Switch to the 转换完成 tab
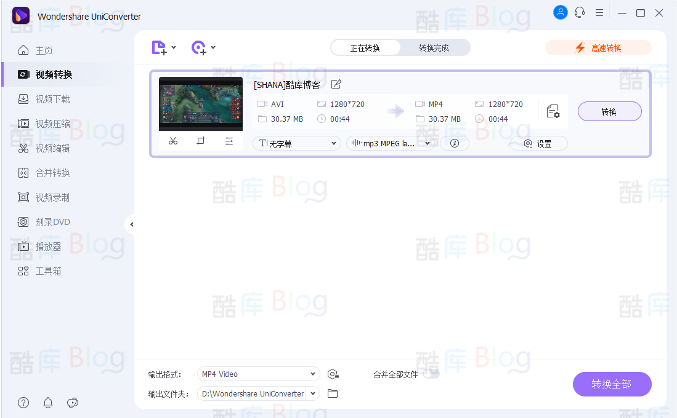This screenshot has width=677, height=418. (x=435, y=47)
